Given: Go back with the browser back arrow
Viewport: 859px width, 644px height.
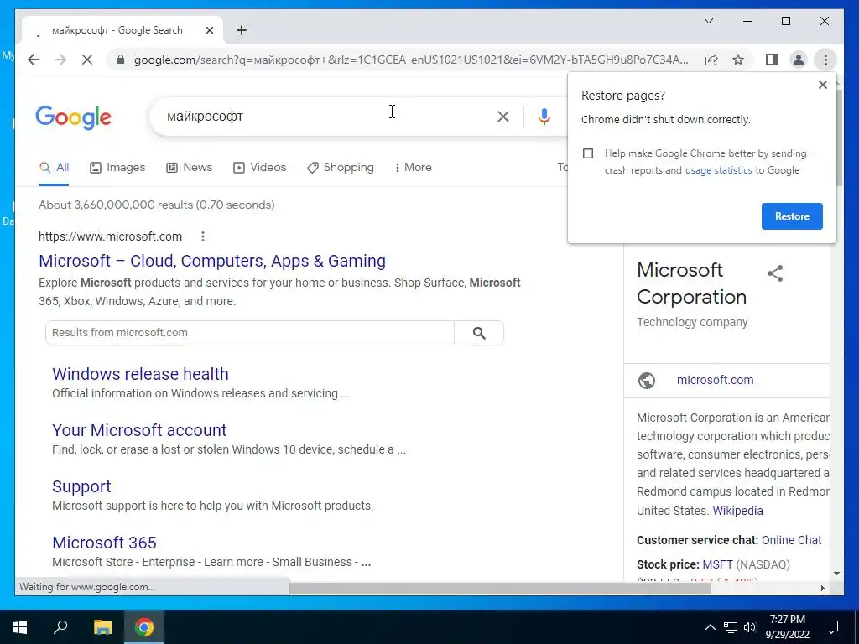Looking at the screenshot, I should [x=34, y=60].
